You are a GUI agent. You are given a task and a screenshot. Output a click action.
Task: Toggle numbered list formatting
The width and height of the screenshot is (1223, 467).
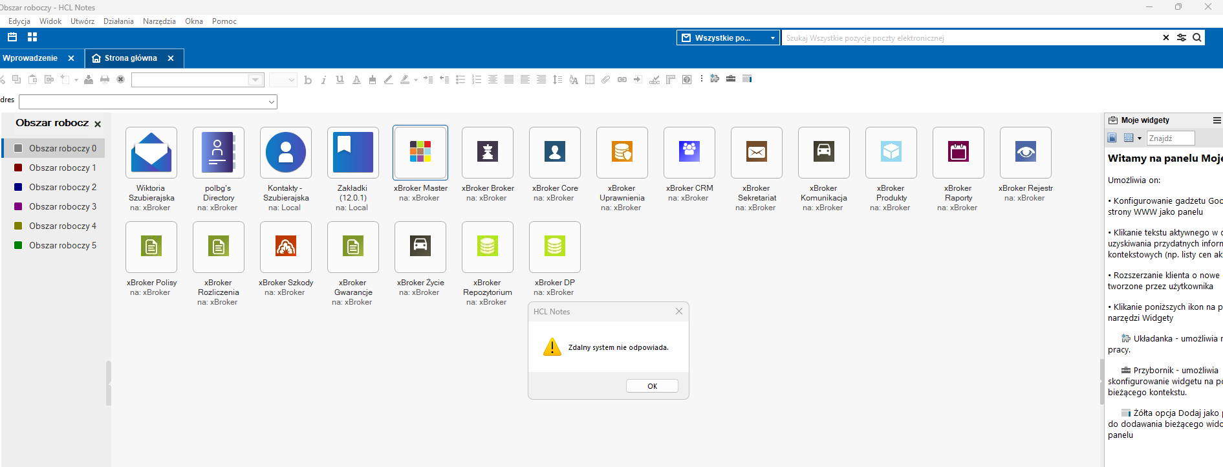click(x=477, y=80)
